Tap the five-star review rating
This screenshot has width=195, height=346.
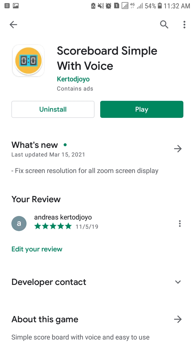click(x=53, y=226)
